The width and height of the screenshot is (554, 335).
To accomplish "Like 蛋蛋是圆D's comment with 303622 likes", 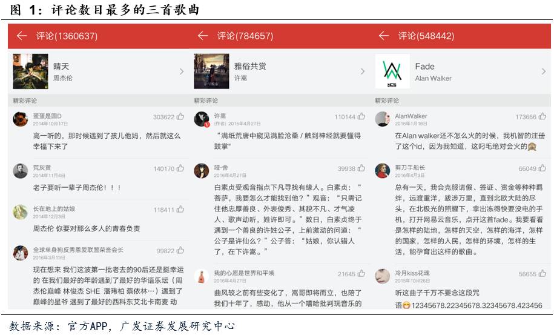I will tap(180, 116).
